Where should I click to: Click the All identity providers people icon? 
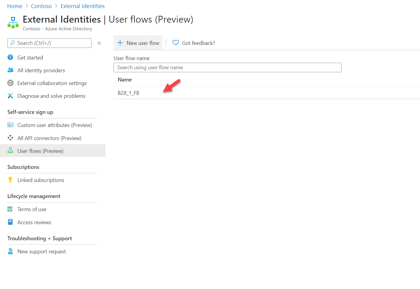click(x=10, y=70)
